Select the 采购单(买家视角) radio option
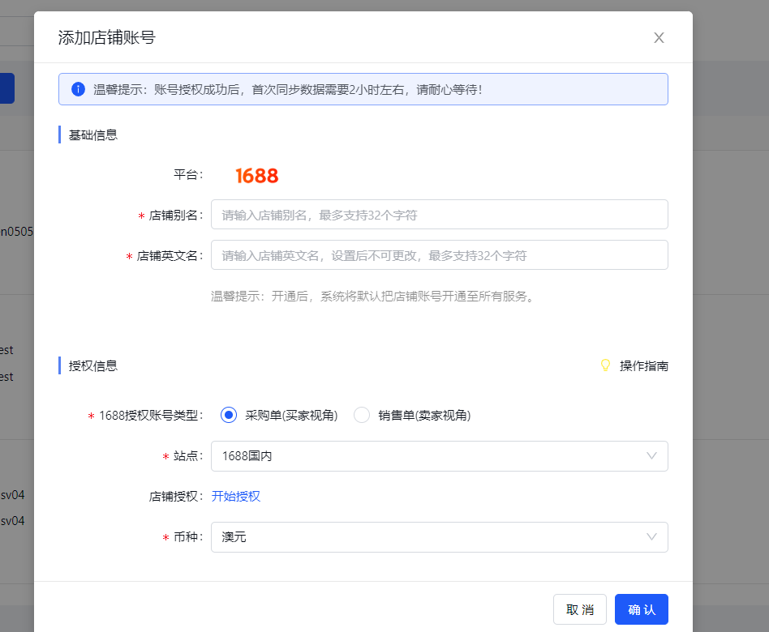 coord(229,415)
